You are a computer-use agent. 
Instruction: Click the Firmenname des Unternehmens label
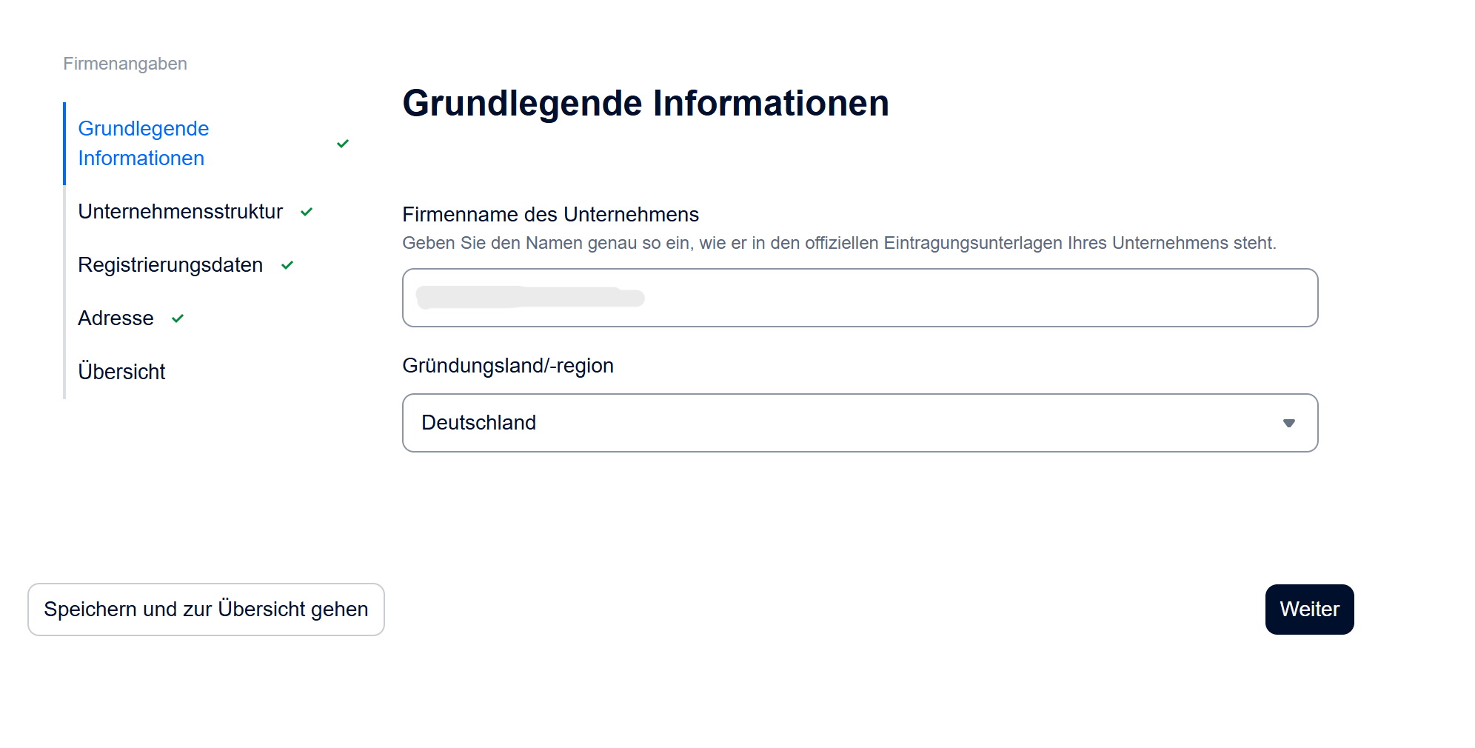(550, 215)
